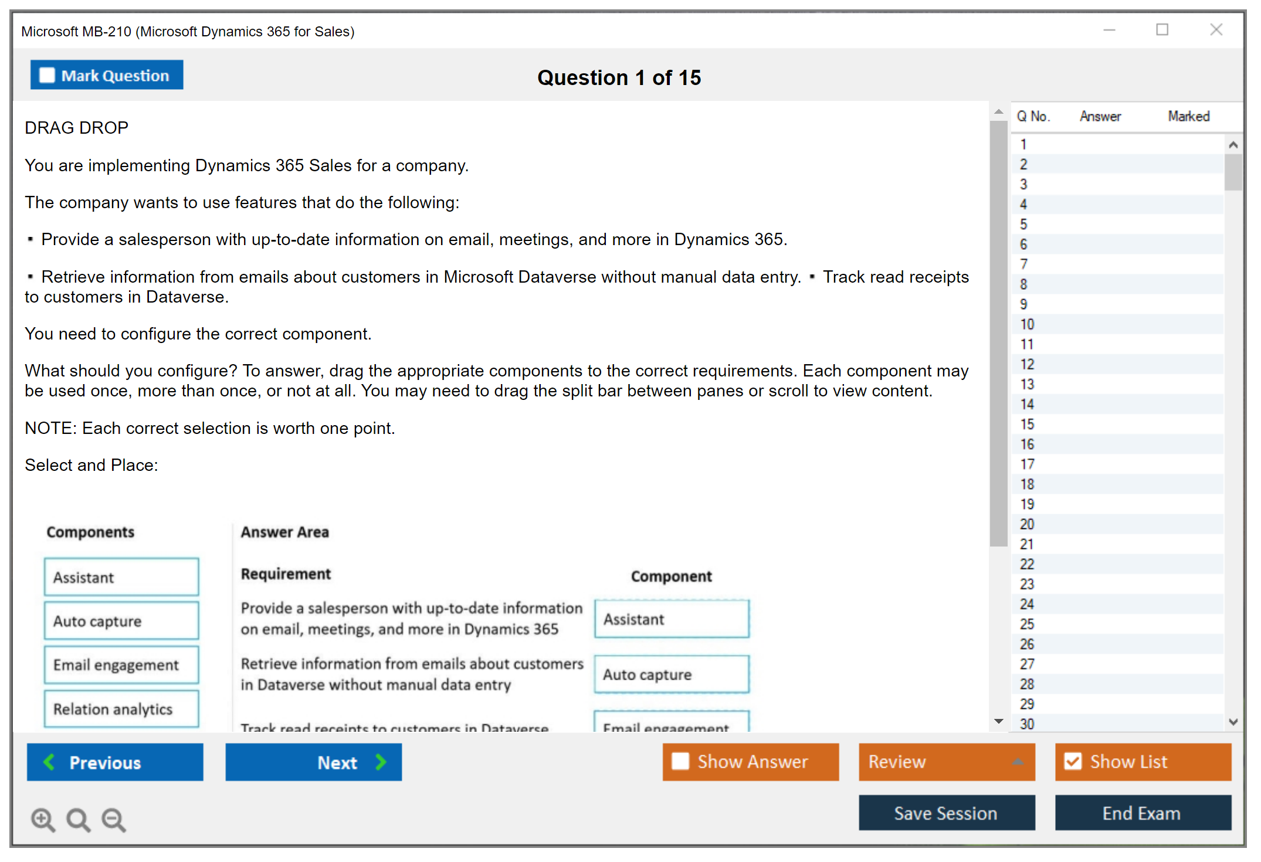Click the green left arrow on Previous
The image size is (1261, 862).
pos(49,762)
